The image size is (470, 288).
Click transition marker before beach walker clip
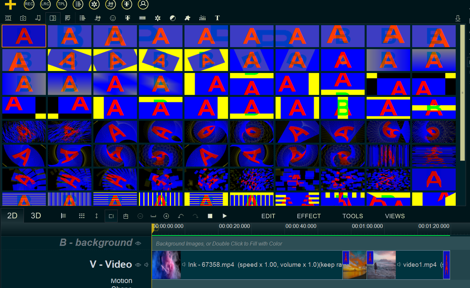[370, 257]
